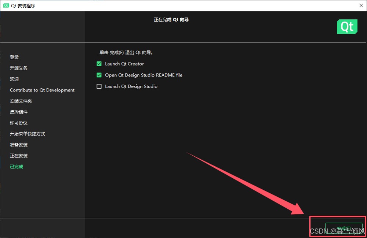Select the 许可协议 step in sidebar
Screen dimensions: 367x238
19,123
